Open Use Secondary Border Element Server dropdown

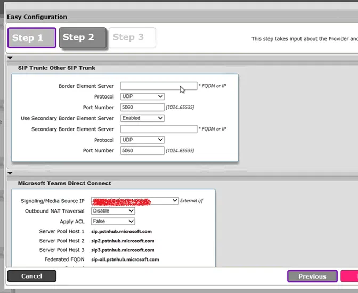pos(142,118)
